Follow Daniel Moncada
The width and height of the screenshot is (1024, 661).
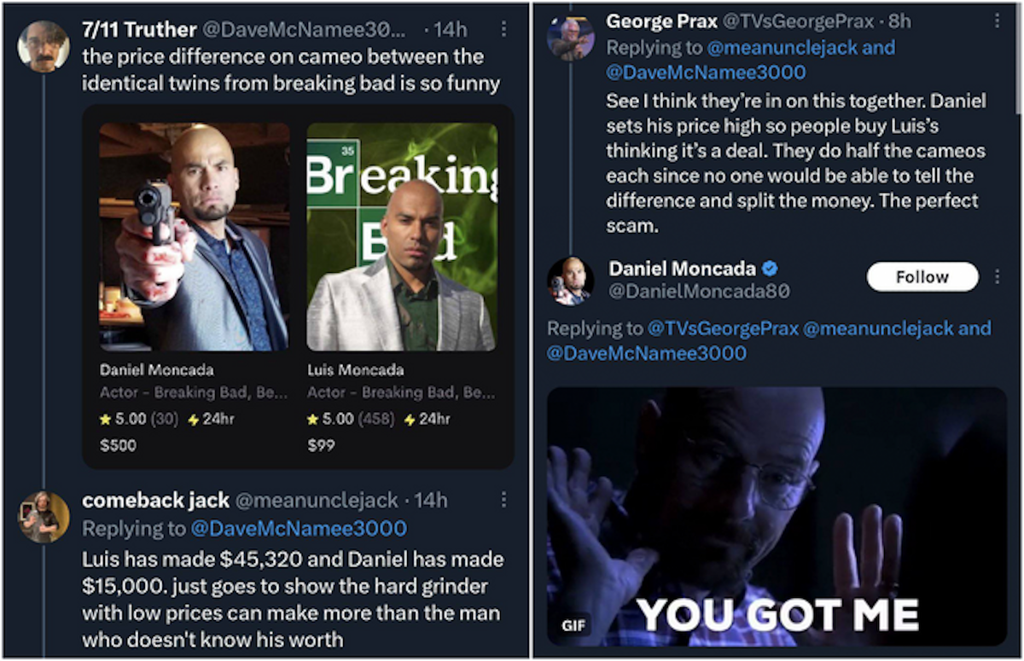[x=922, y=277]
